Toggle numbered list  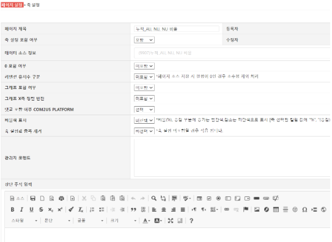92,210
